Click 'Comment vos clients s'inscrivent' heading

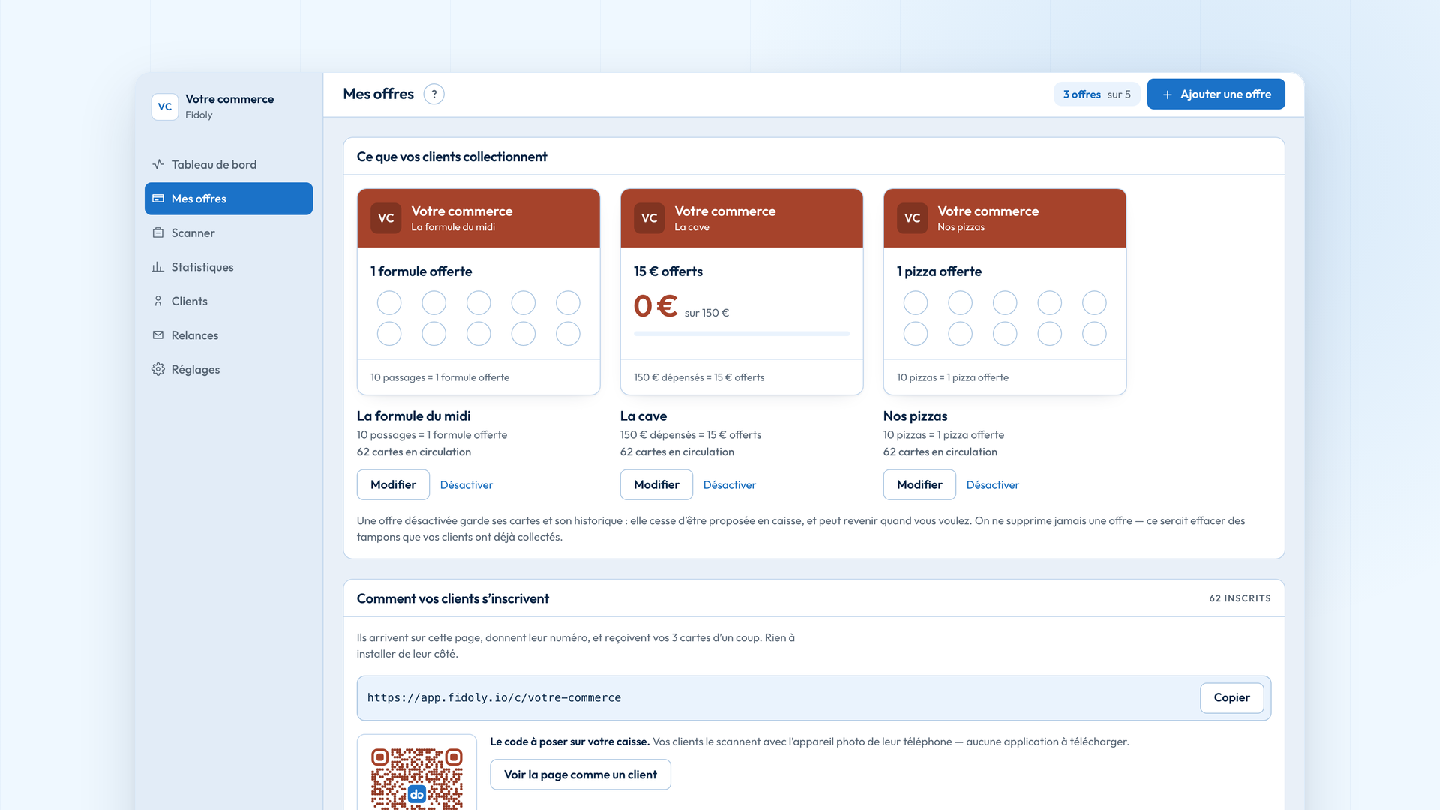(x=452, y=598)
